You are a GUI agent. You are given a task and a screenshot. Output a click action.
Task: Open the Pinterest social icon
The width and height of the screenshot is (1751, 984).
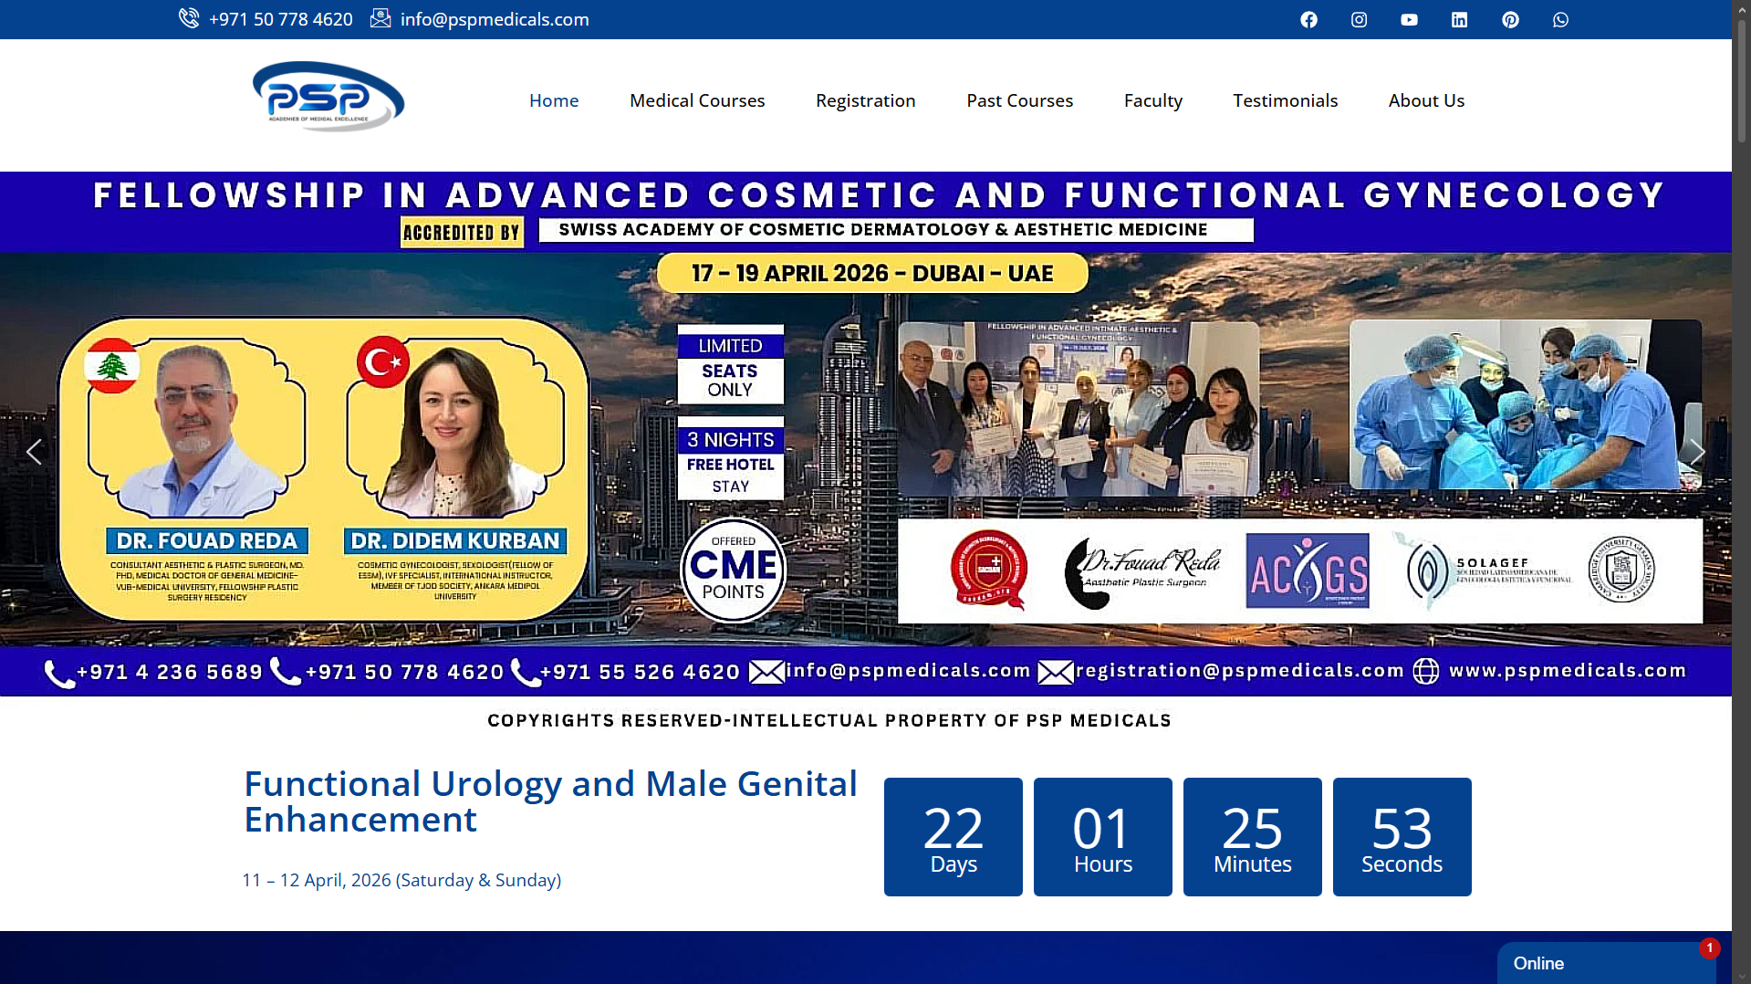1510,19
